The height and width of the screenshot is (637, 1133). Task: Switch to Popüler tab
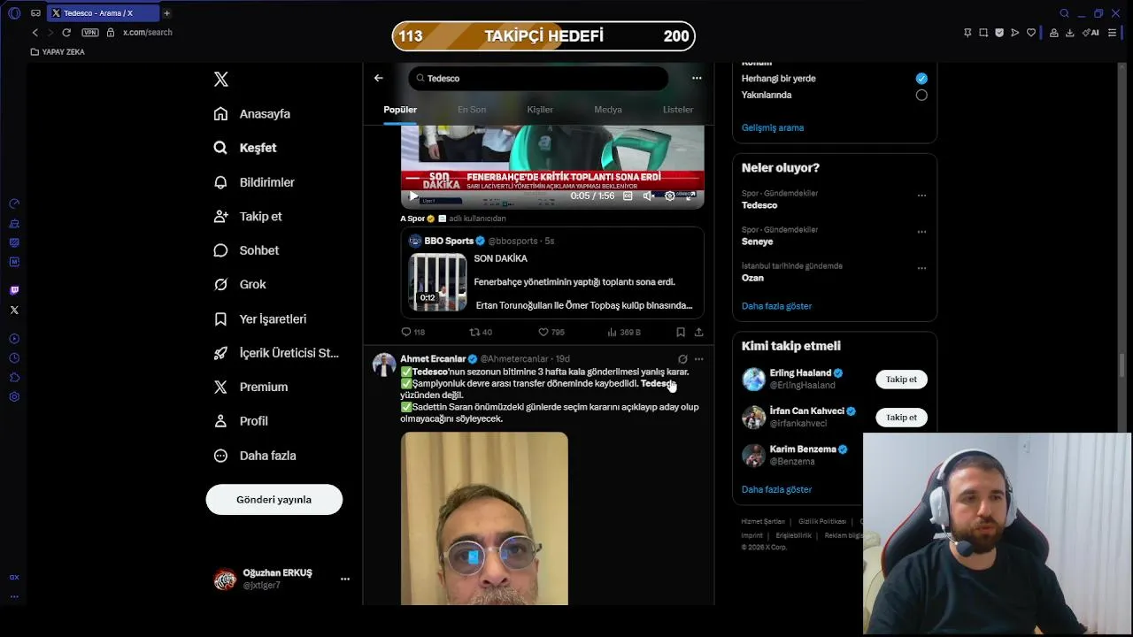[400, 110]
